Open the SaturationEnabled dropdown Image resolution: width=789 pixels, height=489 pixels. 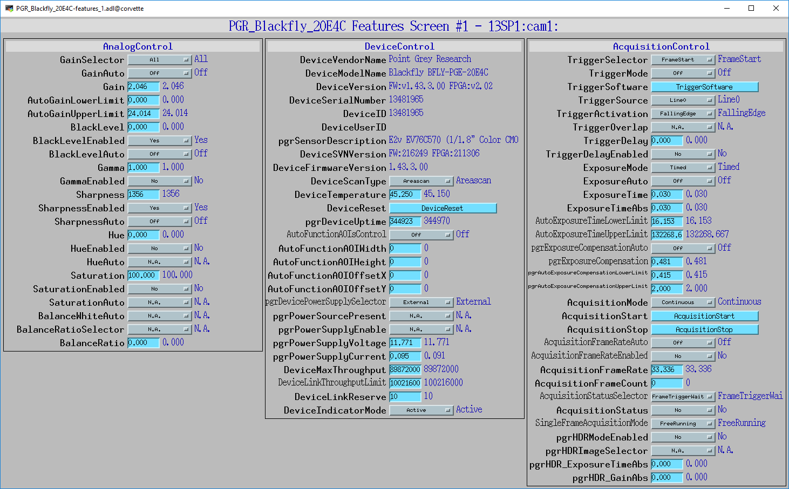coord(160,289)
